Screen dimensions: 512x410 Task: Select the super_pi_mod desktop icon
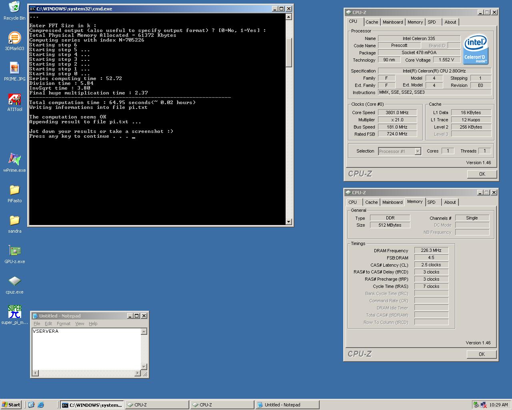(14, 315)
